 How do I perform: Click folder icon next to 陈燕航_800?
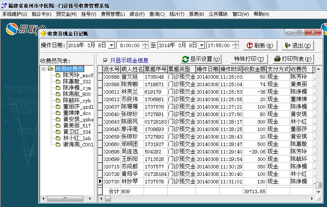pos(58,94)
